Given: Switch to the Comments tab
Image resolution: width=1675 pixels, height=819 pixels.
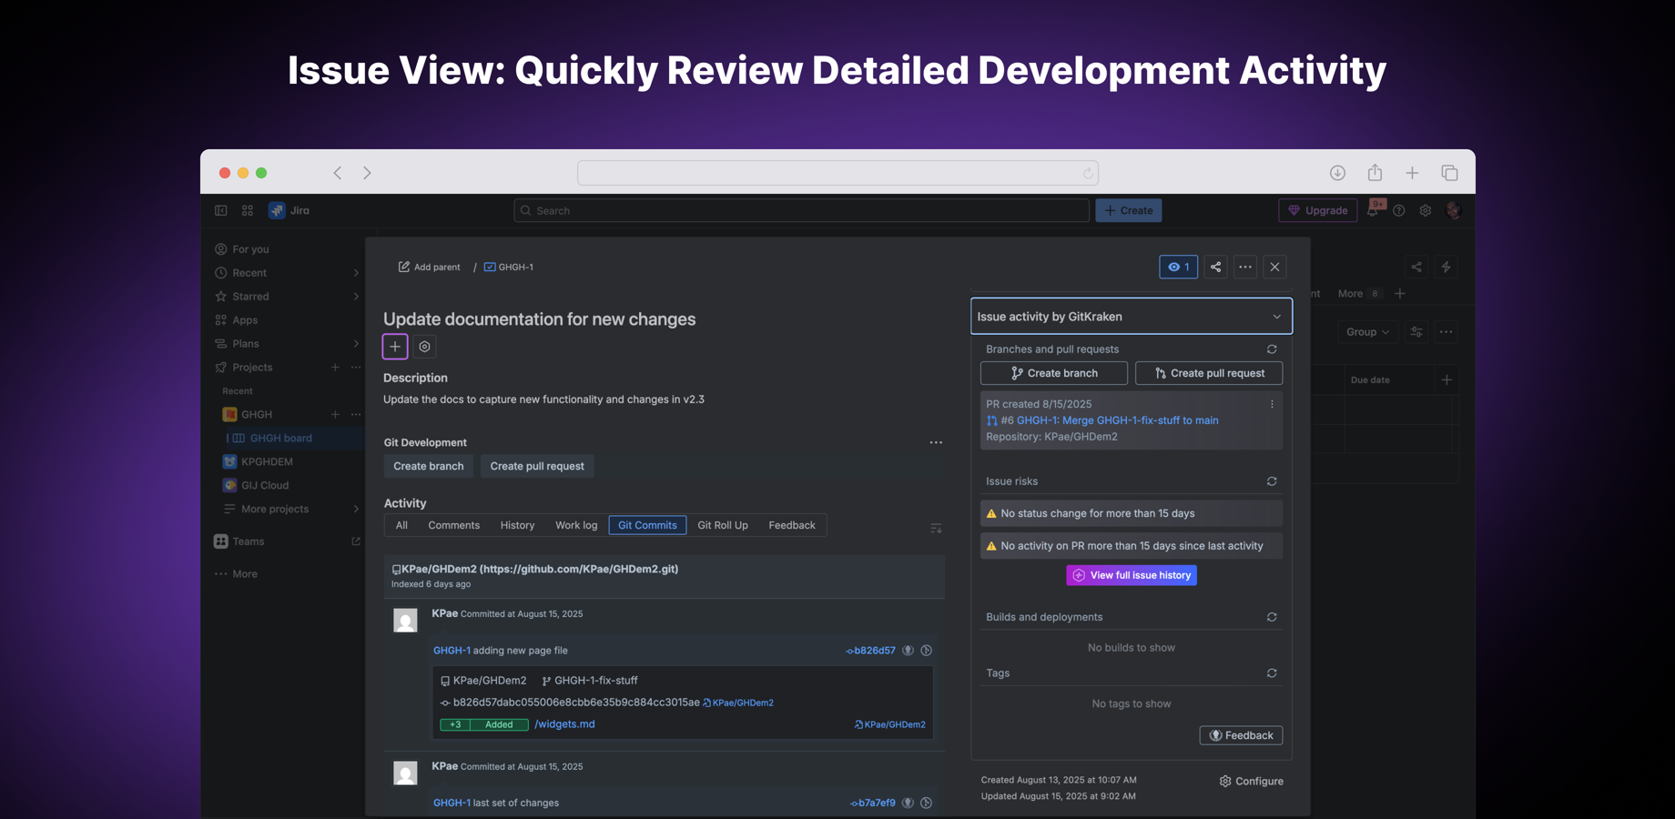Looking at the screenshot, I should (x=453, y=525).
